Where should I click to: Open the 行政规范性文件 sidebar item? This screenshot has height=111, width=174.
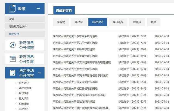(x=25, y=27)
